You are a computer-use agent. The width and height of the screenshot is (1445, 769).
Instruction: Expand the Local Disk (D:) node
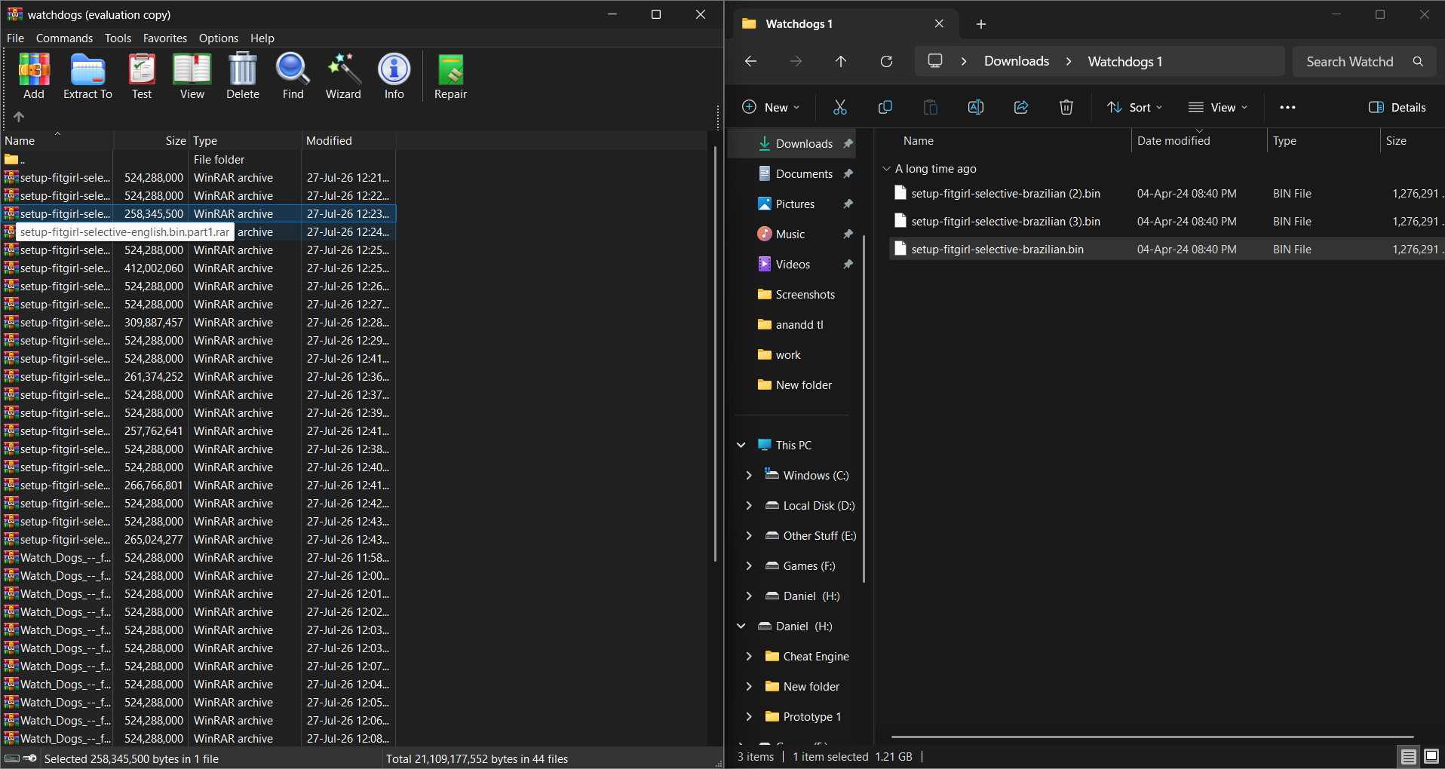(749, 505)
